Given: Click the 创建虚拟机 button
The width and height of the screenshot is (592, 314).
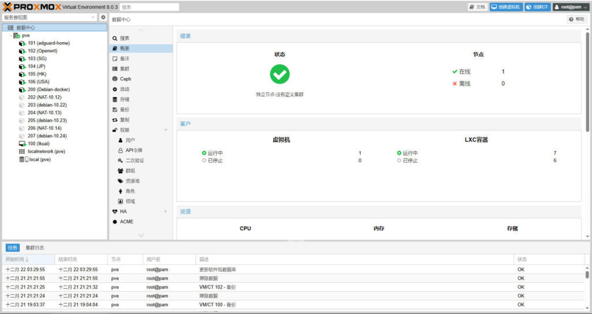Looking at the screenshot, I should pyautogui.click(x=505, y=7).
